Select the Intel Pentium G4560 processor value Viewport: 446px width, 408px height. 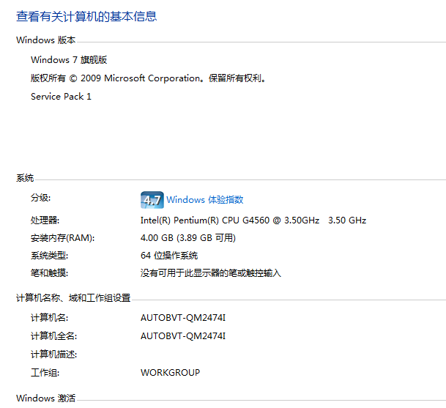[253, 220]
